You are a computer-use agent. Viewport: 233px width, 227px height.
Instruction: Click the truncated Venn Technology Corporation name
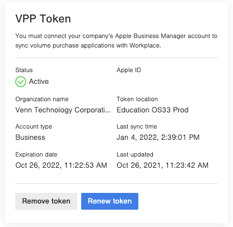pos(63,110)
